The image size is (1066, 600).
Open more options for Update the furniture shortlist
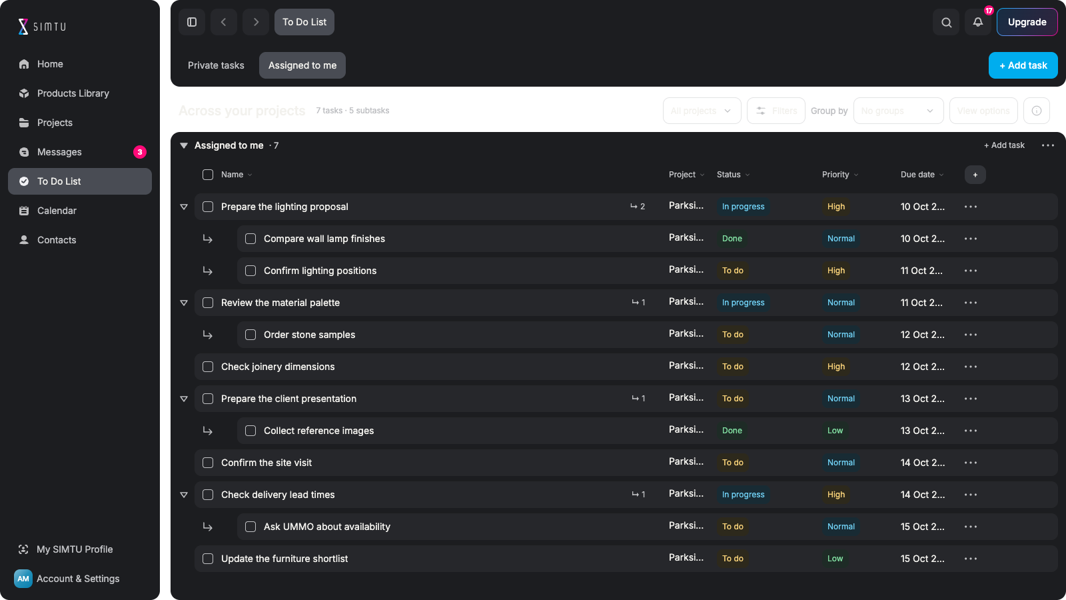pos(971,559)
